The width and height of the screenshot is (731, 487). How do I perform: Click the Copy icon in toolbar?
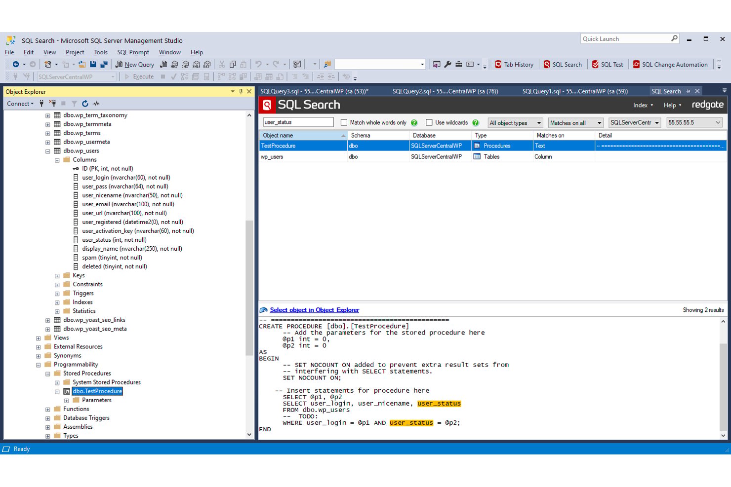click(233, 64)
